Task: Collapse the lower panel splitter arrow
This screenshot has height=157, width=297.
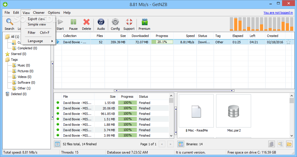Action: coord(174,91)
